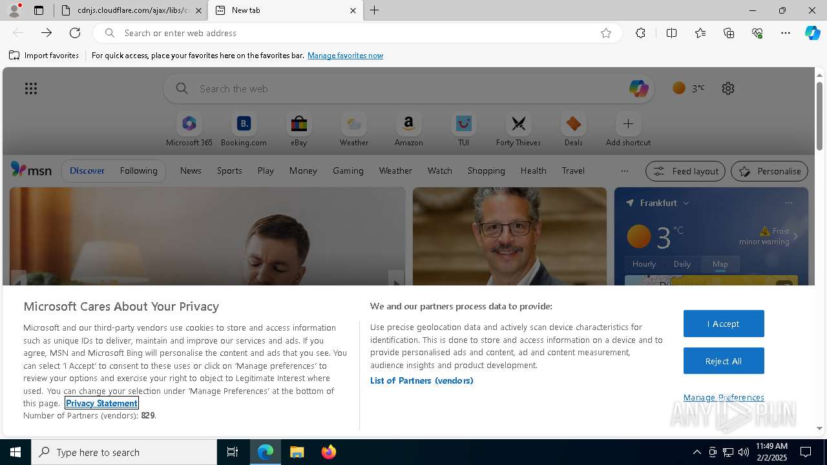Open the Favorites list icon
This screenshot has width=827, height=465.
point(700,33)
